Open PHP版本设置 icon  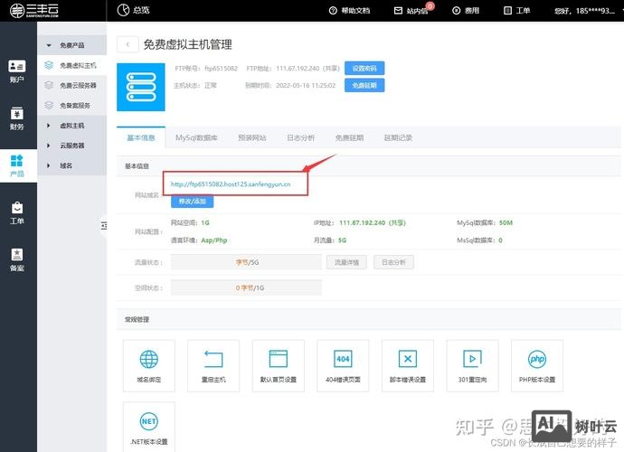click(537, 365)
